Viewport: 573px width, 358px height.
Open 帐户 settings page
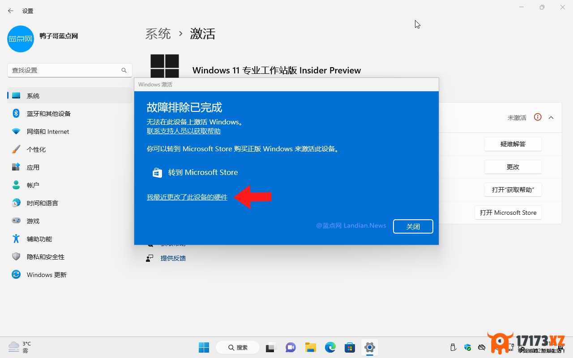(70, 185)
